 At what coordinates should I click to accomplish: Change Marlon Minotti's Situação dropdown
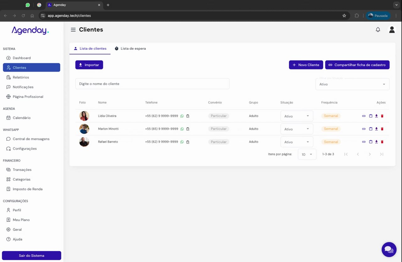tap(297, 129)
